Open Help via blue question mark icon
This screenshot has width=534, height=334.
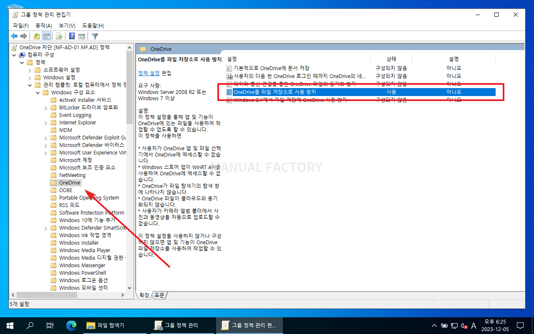coord(72,36)
